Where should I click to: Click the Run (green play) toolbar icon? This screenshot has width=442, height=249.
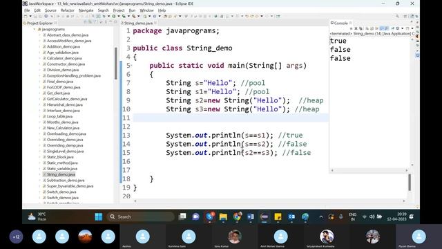[x=114, y=16]
